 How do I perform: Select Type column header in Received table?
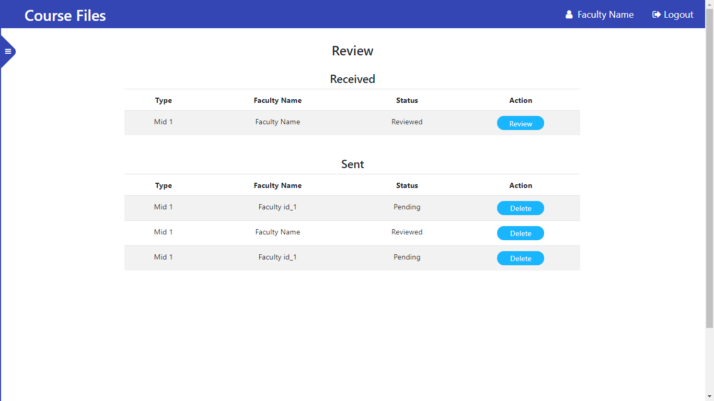pyautogui.click(x=164, y=100)
